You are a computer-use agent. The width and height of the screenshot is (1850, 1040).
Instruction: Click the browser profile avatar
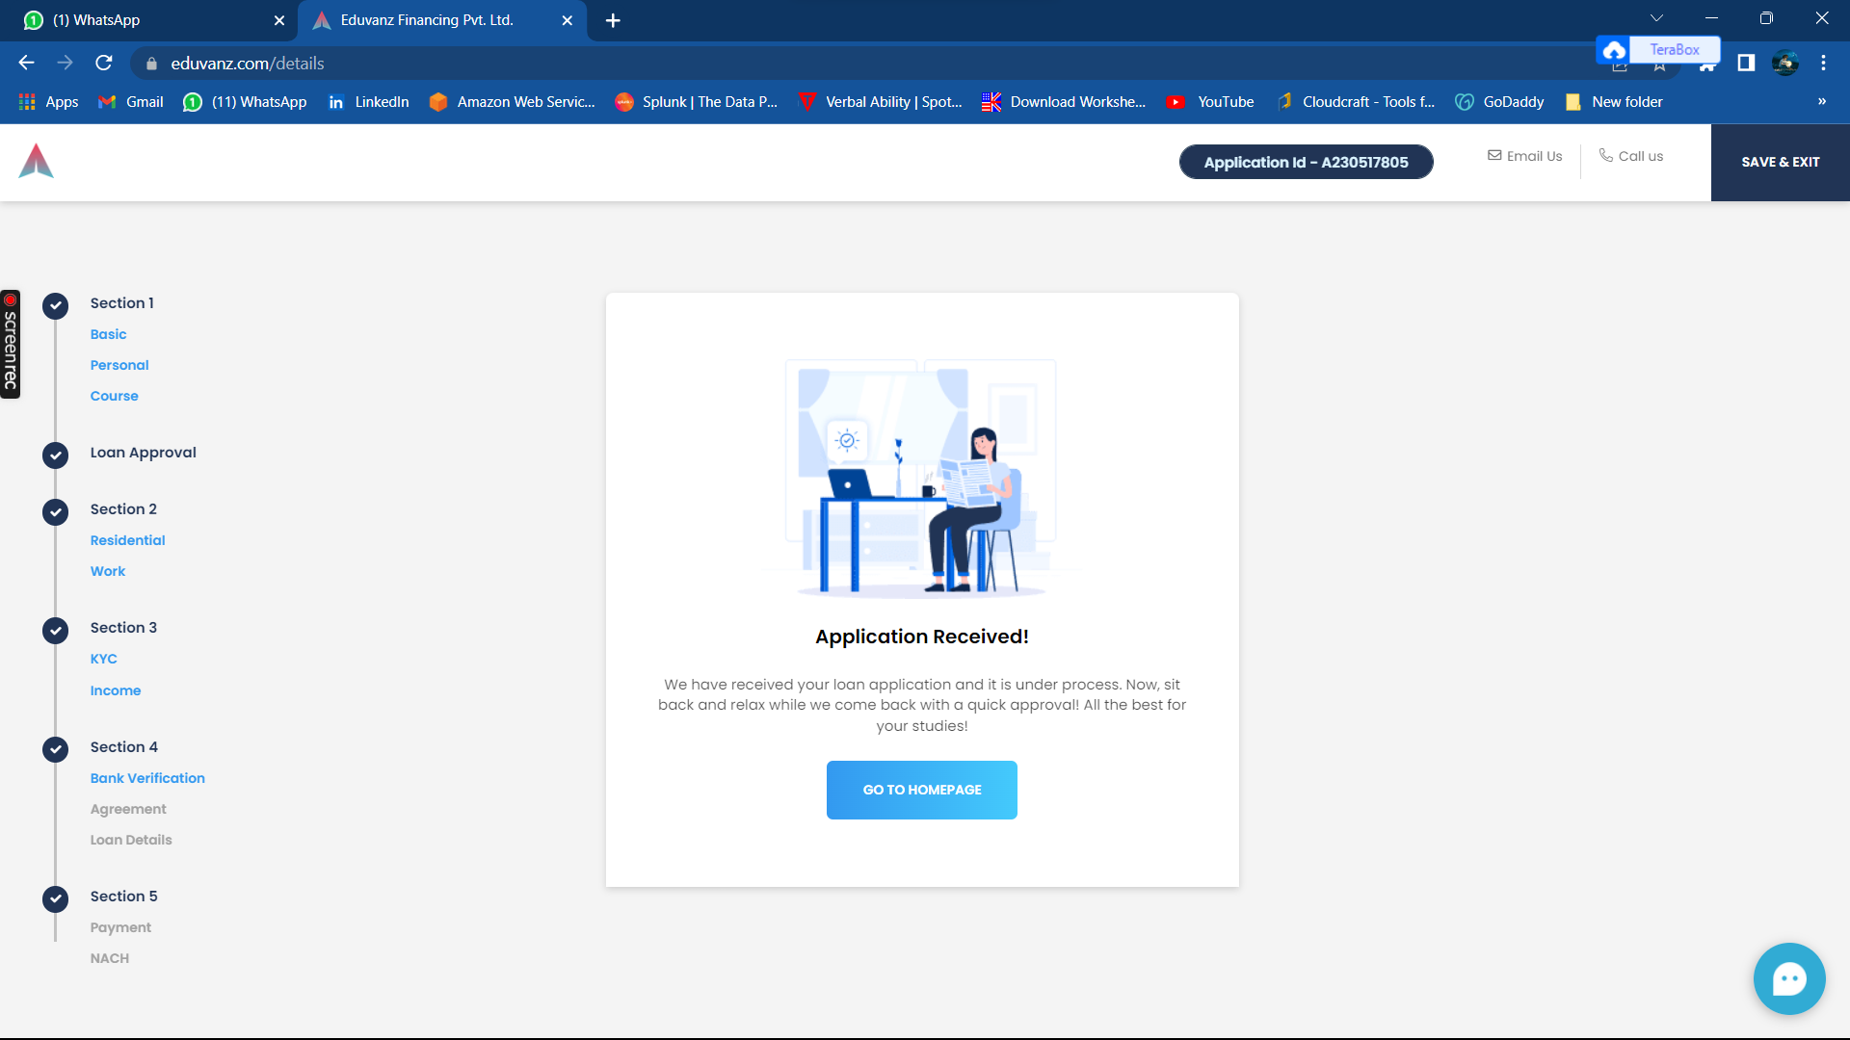pos(1785,63)
